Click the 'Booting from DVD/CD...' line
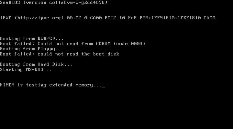This screenshot has height=129, width=233. click(32, 39)
